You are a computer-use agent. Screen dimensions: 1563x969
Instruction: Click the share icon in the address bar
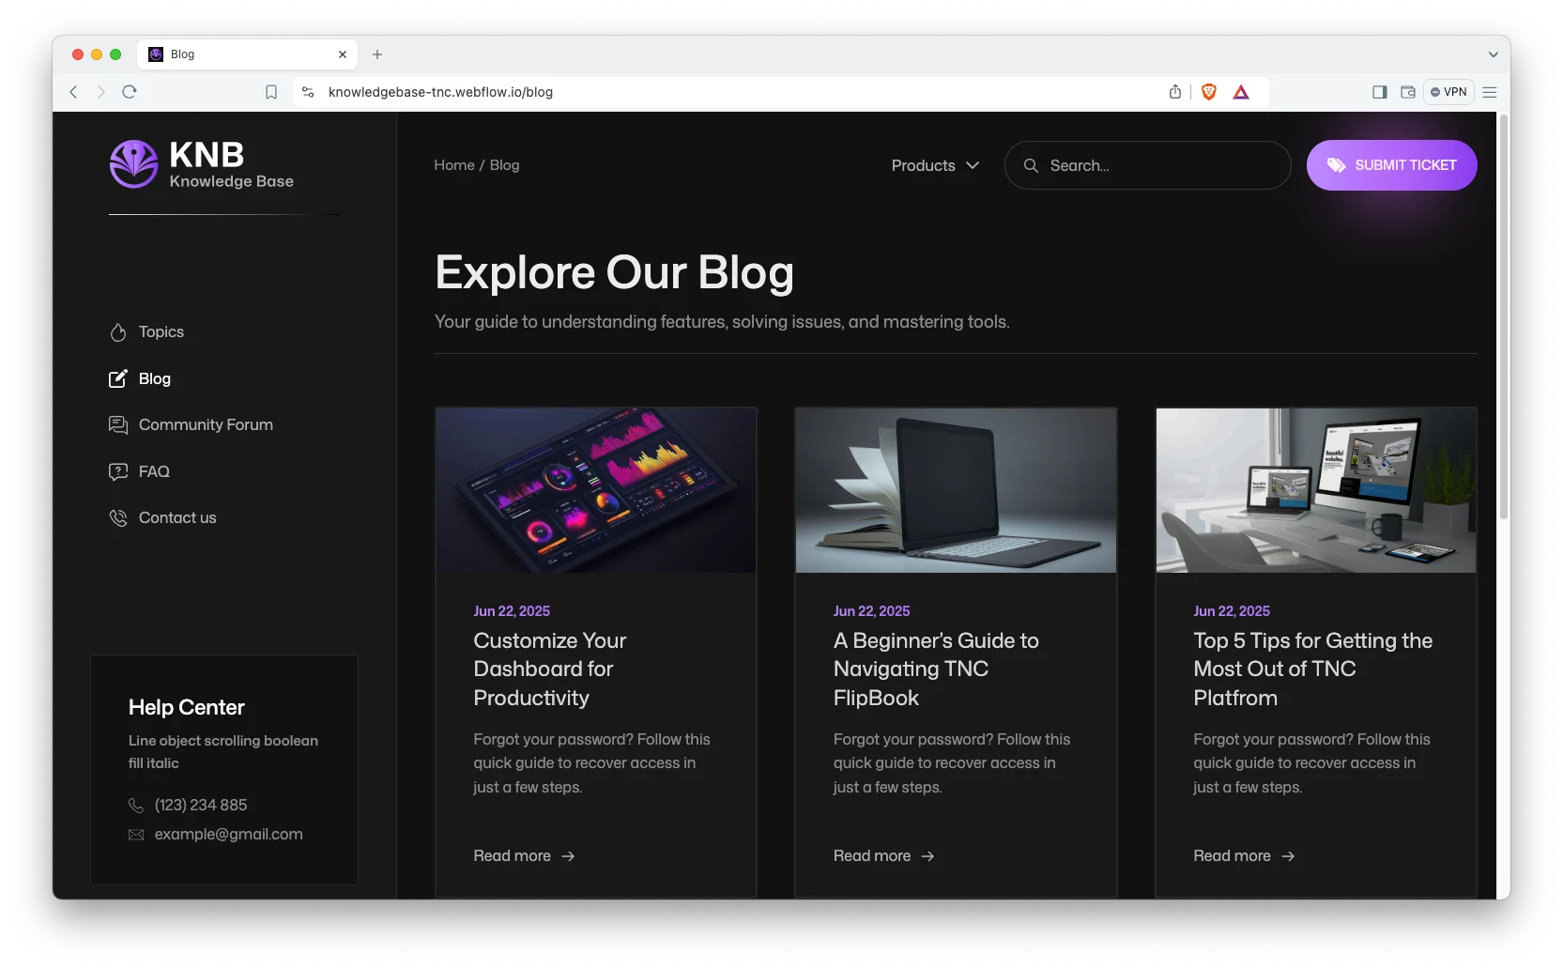(1174, 92)
